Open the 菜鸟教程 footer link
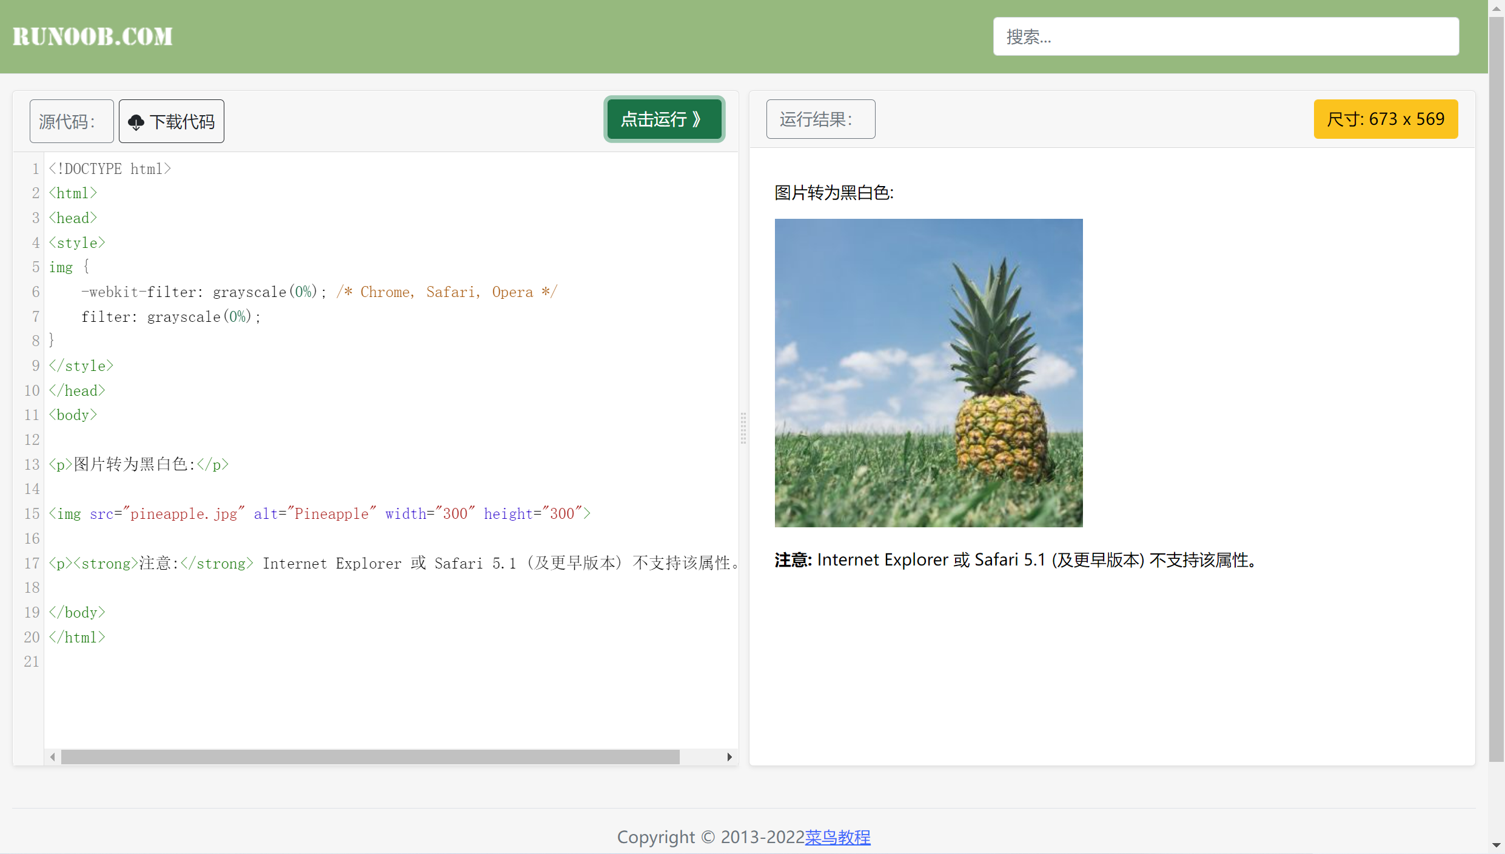 837,837
